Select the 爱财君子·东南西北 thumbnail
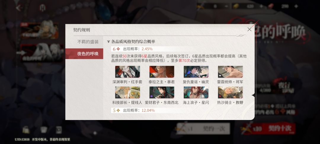Screen dimensions: 320x144 (x=162, y=92)
